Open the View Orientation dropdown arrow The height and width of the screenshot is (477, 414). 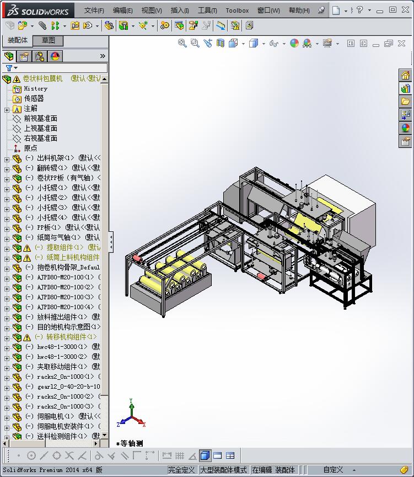pyautogui.click(x=243, y=44)
